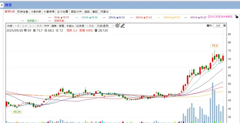Viewport: 240px width, 123px height.
Task: Click the 量 28,720 volume readout
Action: coord(101,31)
